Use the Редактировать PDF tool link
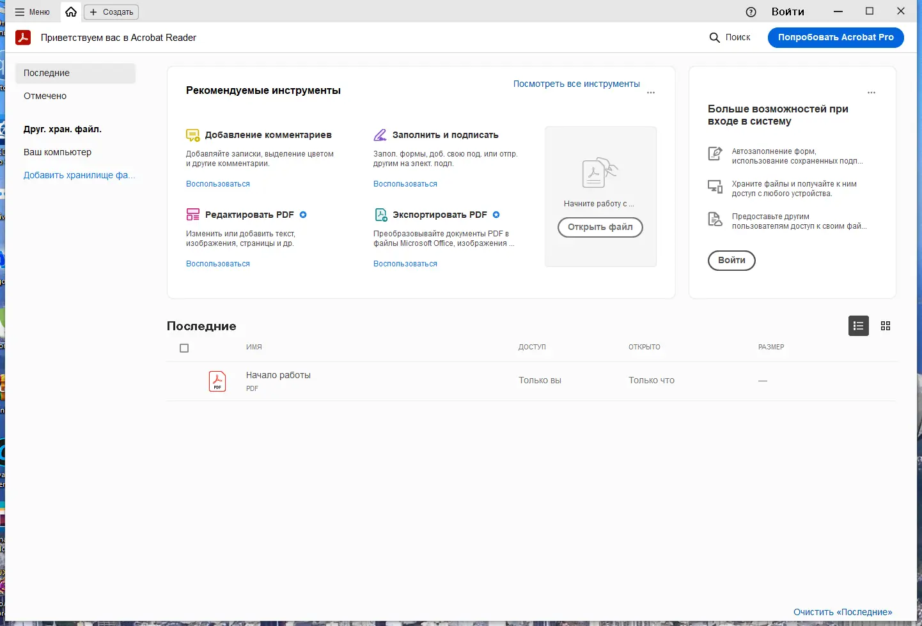This screenshot has height=626, width=922. coord(218,264)
